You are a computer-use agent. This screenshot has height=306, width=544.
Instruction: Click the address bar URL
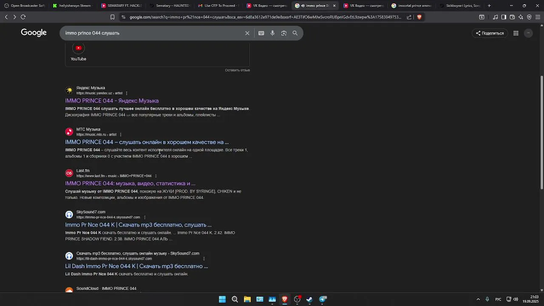pyautogui.click(x=265, y=17)
